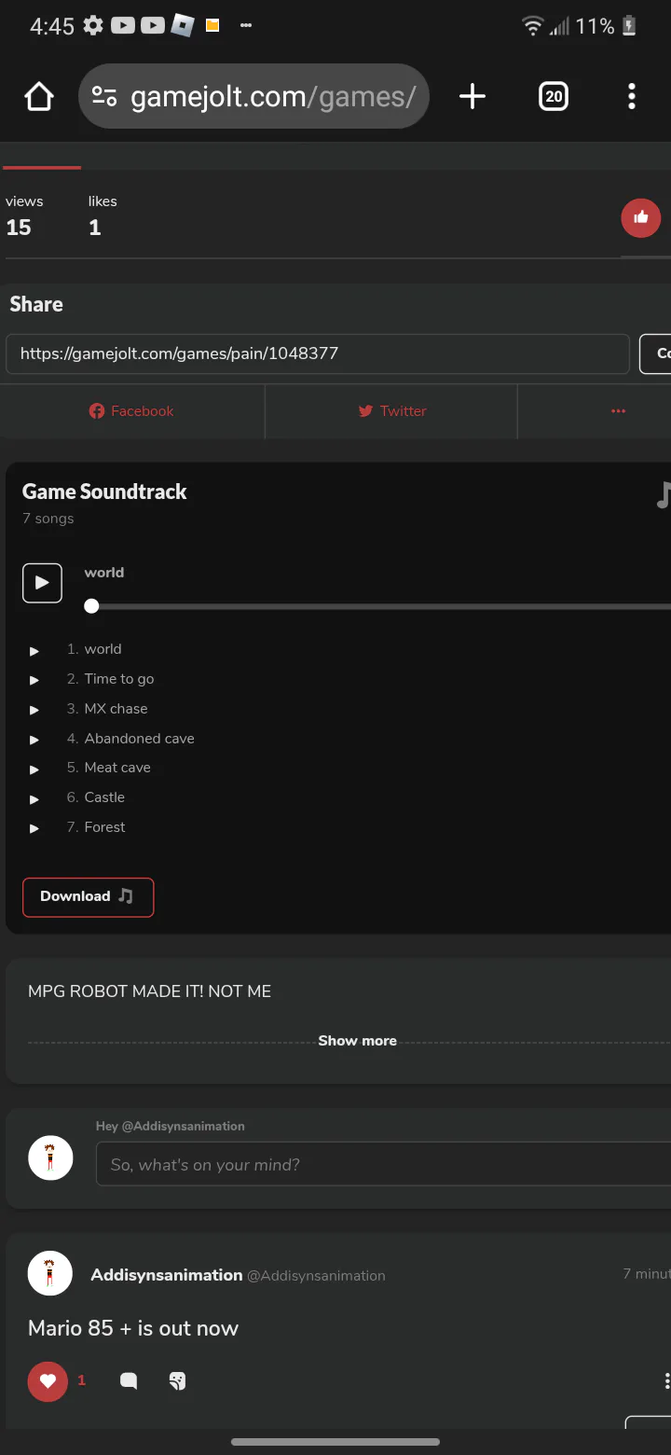Expand description with Show more
This screenshot has width=671, height=1455.
357,1041
